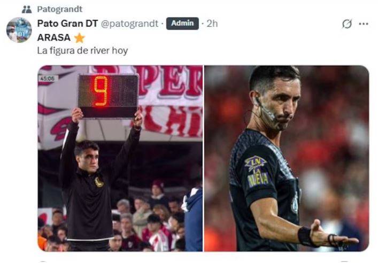Click the 45:06 match clock overlay

pyautogui.click(x=47, y=79)
